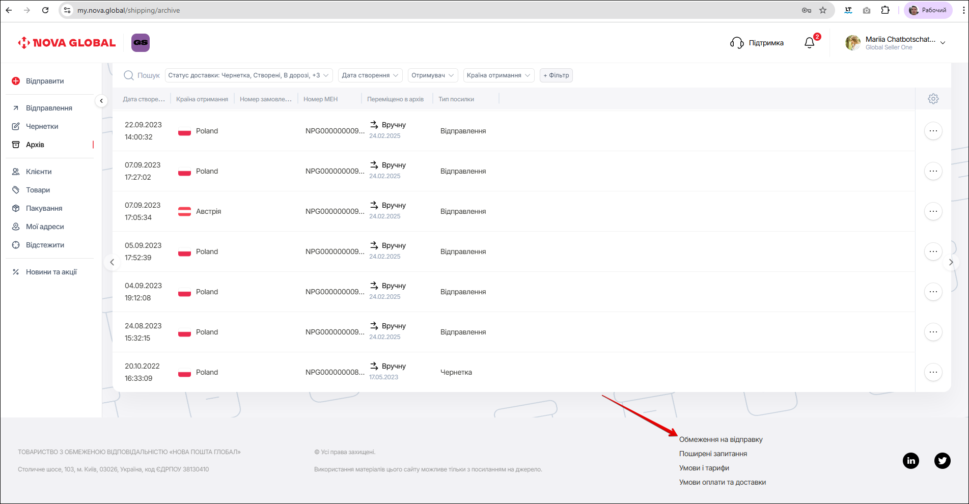Click the + Фільтр button

(556, 75)
